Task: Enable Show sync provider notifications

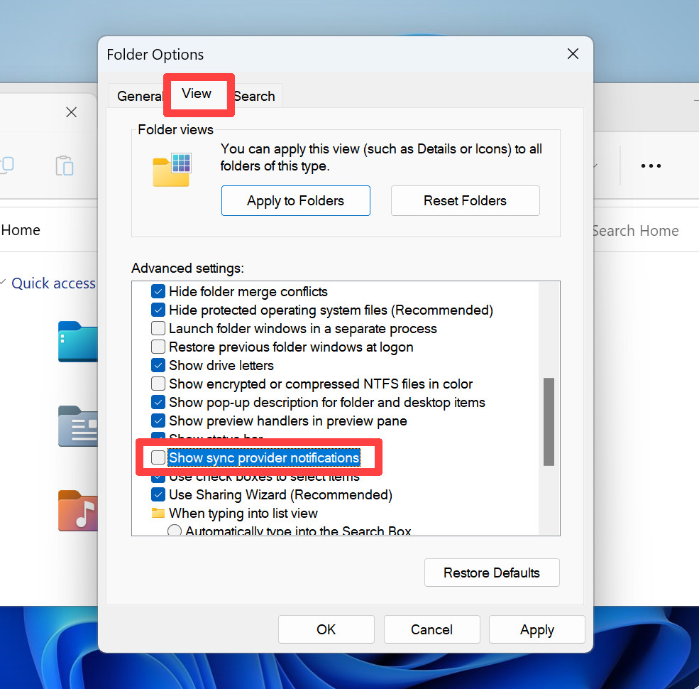Action: point(158,457)
